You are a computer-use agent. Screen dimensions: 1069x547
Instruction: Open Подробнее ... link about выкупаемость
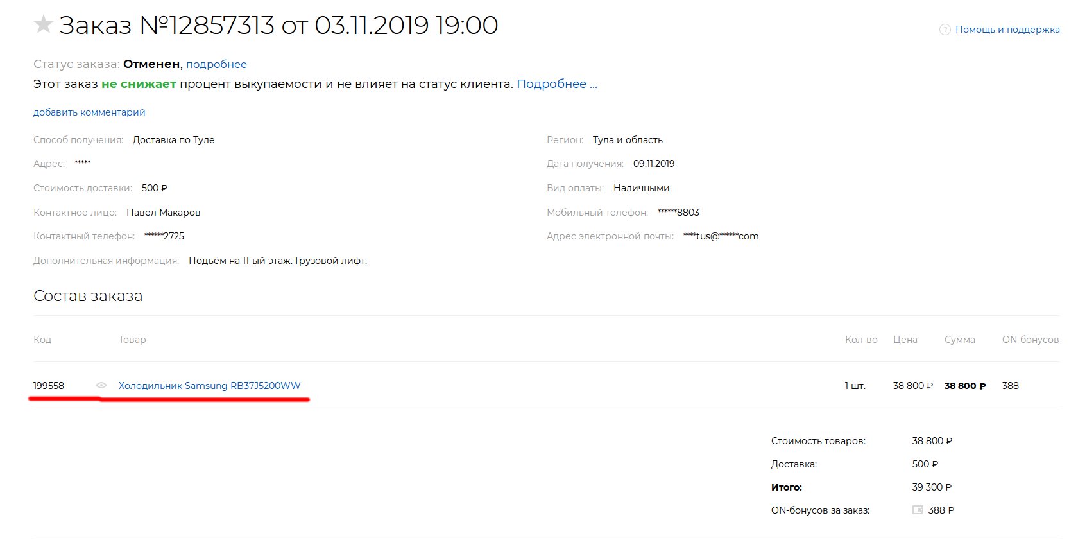click(x=557, y=84)
